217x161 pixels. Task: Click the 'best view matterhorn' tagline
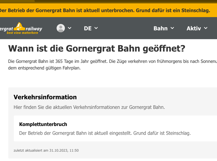[22, 33]
